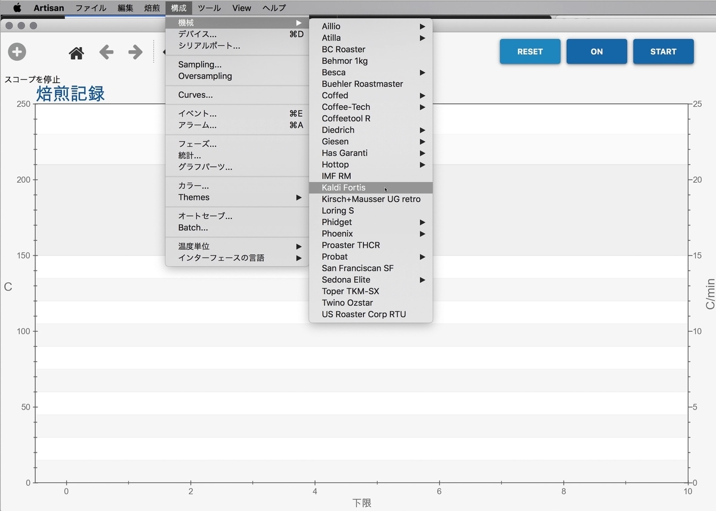Select the BC Roaster machine
This screenshot has width=716, height=511.
[371, 50]
